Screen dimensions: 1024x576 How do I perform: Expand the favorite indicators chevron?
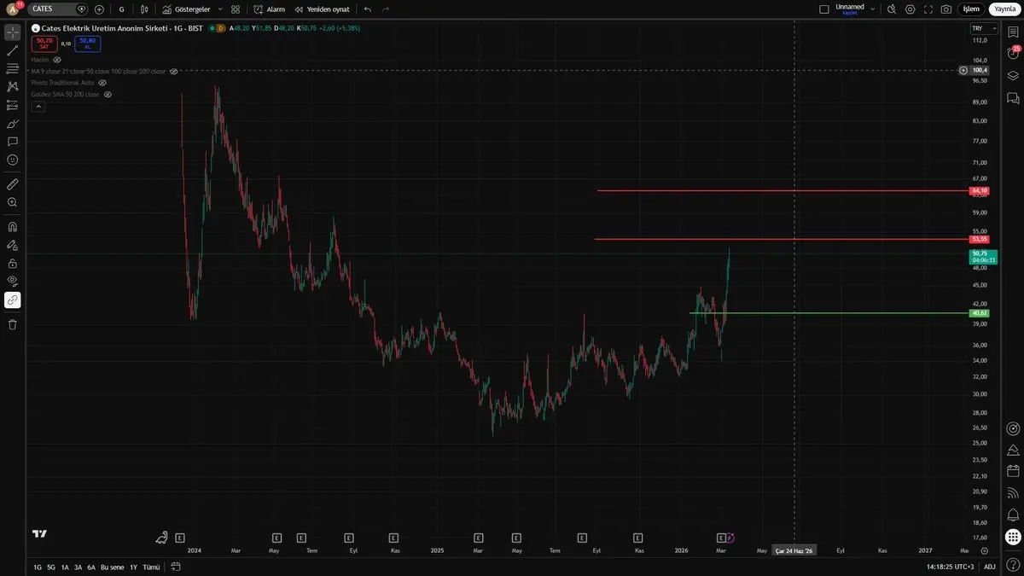220,9
